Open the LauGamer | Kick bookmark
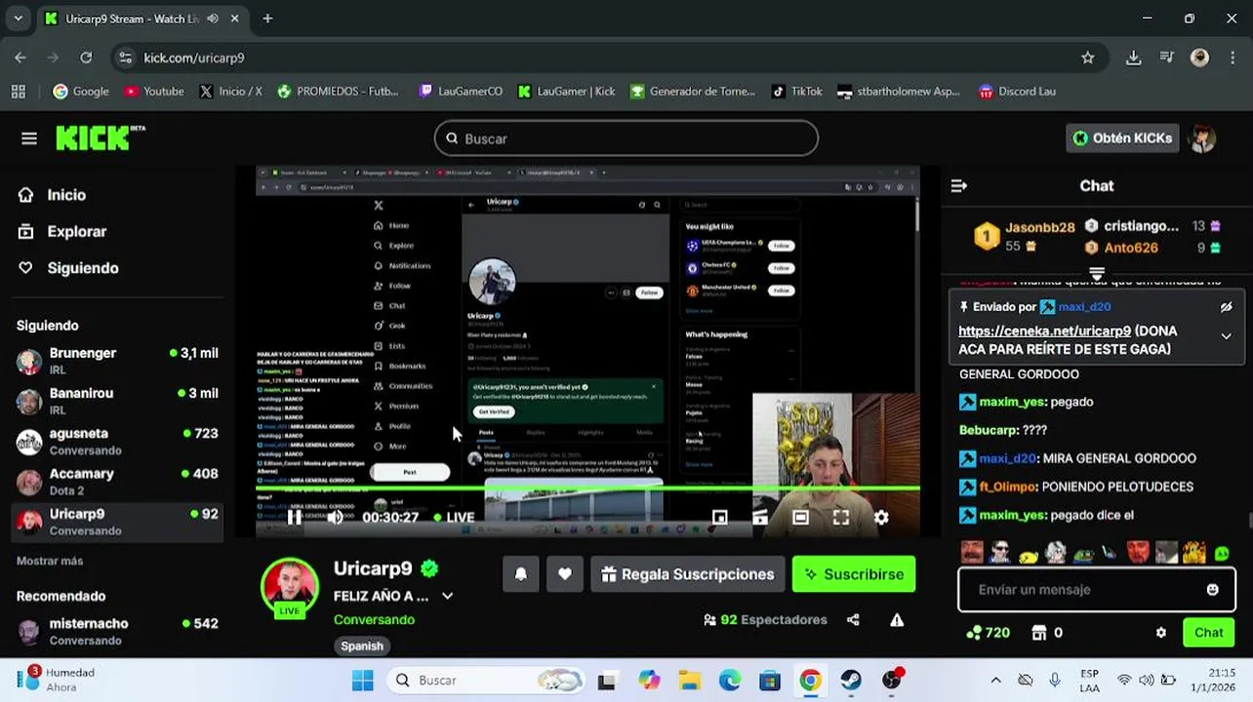The image size is (1253, 702). point(566,92)
